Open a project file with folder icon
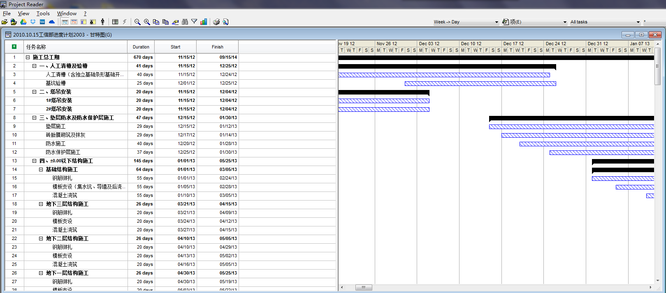The width and height of the screenshot is (666, 293). pyautogui.click(x=5, y=22)
